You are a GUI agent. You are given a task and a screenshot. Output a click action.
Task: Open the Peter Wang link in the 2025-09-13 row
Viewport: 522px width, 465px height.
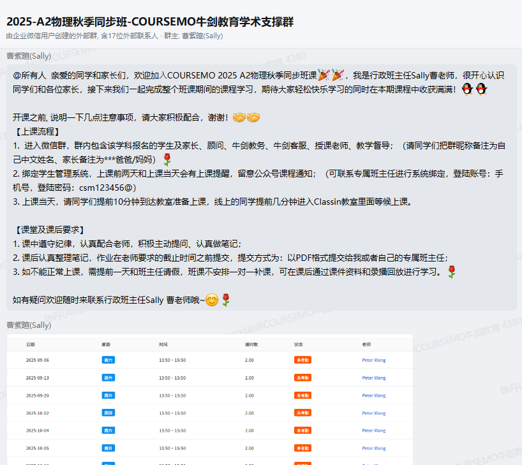pos(374,378)
